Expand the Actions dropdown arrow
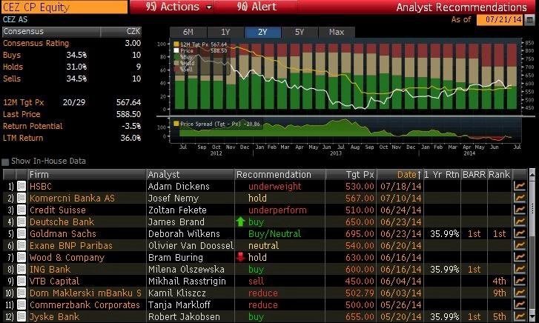539x323 pixels. (x=208, y=7)
